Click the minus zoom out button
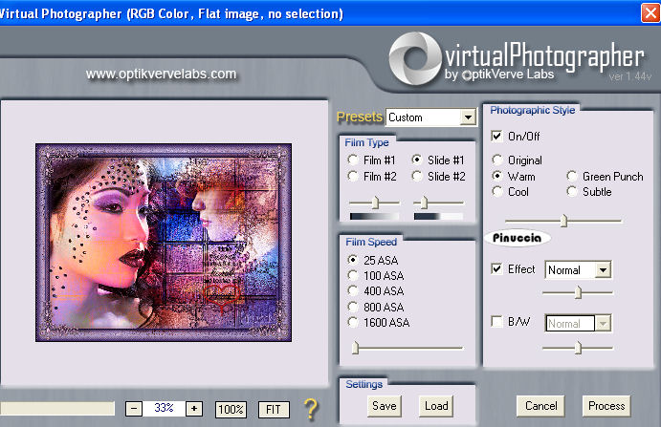Screen dimensions: 661x427 pyautogui.click(x=134, y=409)
